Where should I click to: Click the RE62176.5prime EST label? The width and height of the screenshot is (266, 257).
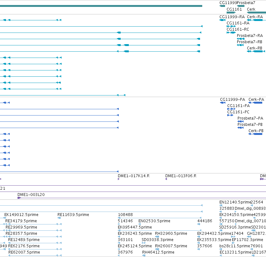tap(24, 246)
